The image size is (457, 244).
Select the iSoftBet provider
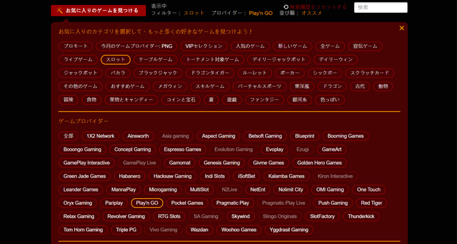246,176
